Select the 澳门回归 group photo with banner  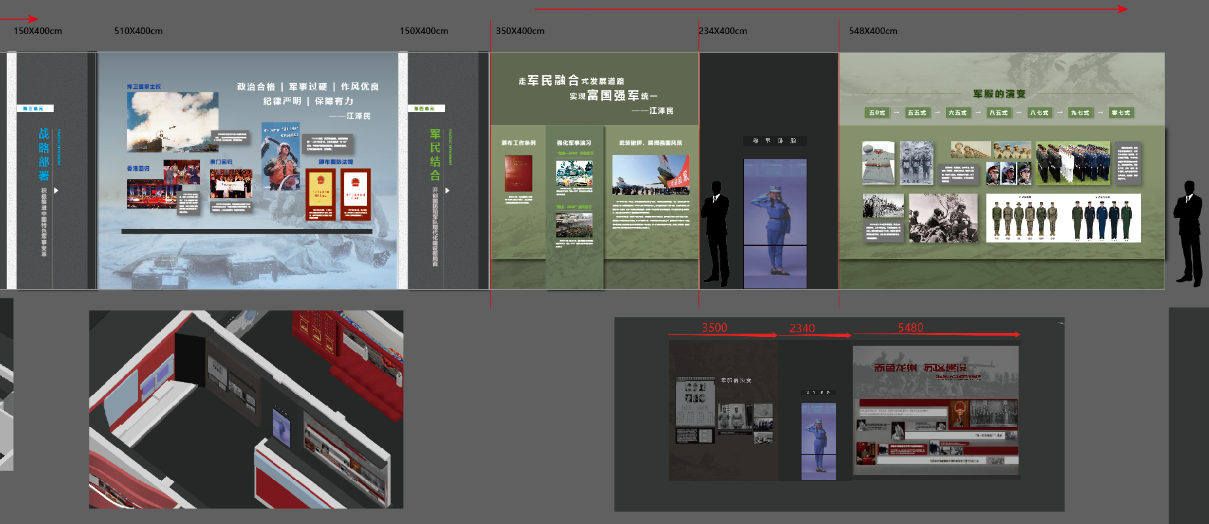pyautogui.click(x=231, y=184)
